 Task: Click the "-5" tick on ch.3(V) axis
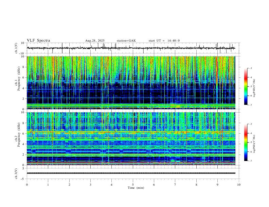23,179
